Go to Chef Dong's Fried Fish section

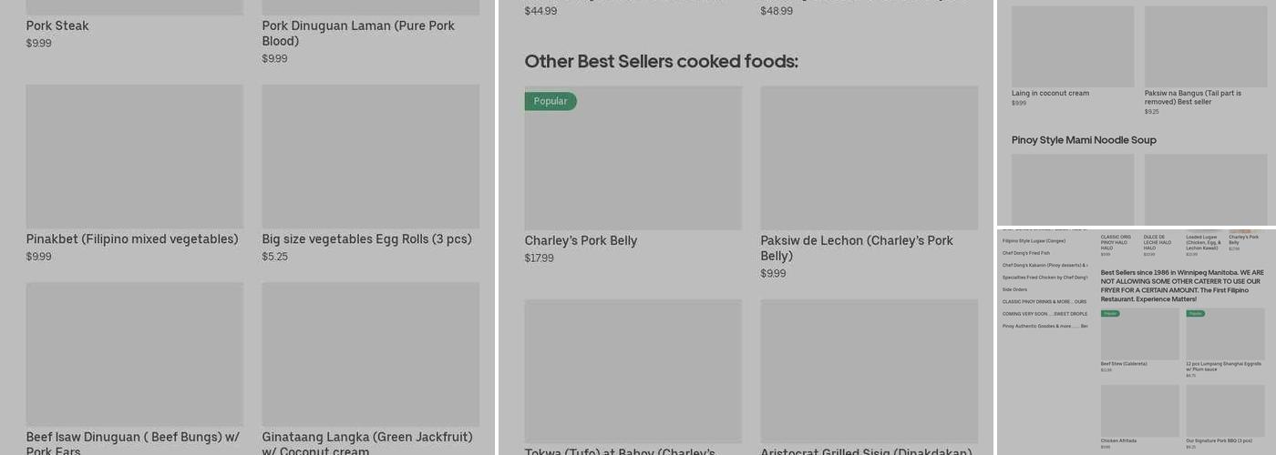(1026, 253)
